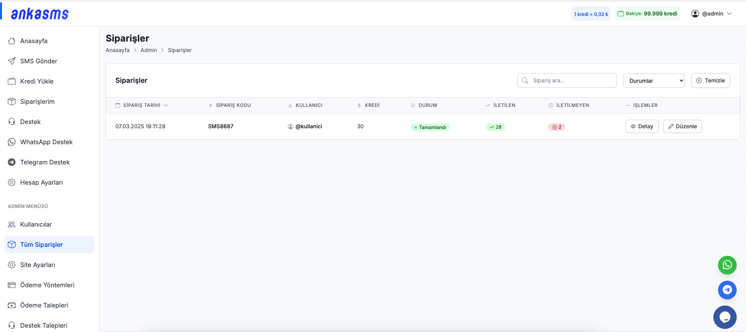The image size is (746, 332).
Task: Click the delivered count badge 28
Action: tap(495, 127)
